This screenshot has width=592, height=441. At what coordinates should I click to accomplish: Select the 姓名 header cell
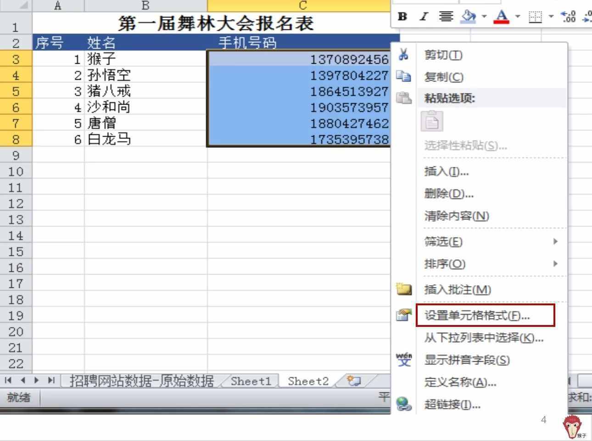[146, 42]
